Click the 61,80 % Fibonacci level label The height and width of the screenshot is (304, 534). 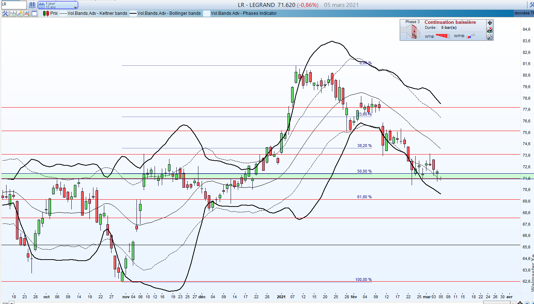tap(365, 197)
